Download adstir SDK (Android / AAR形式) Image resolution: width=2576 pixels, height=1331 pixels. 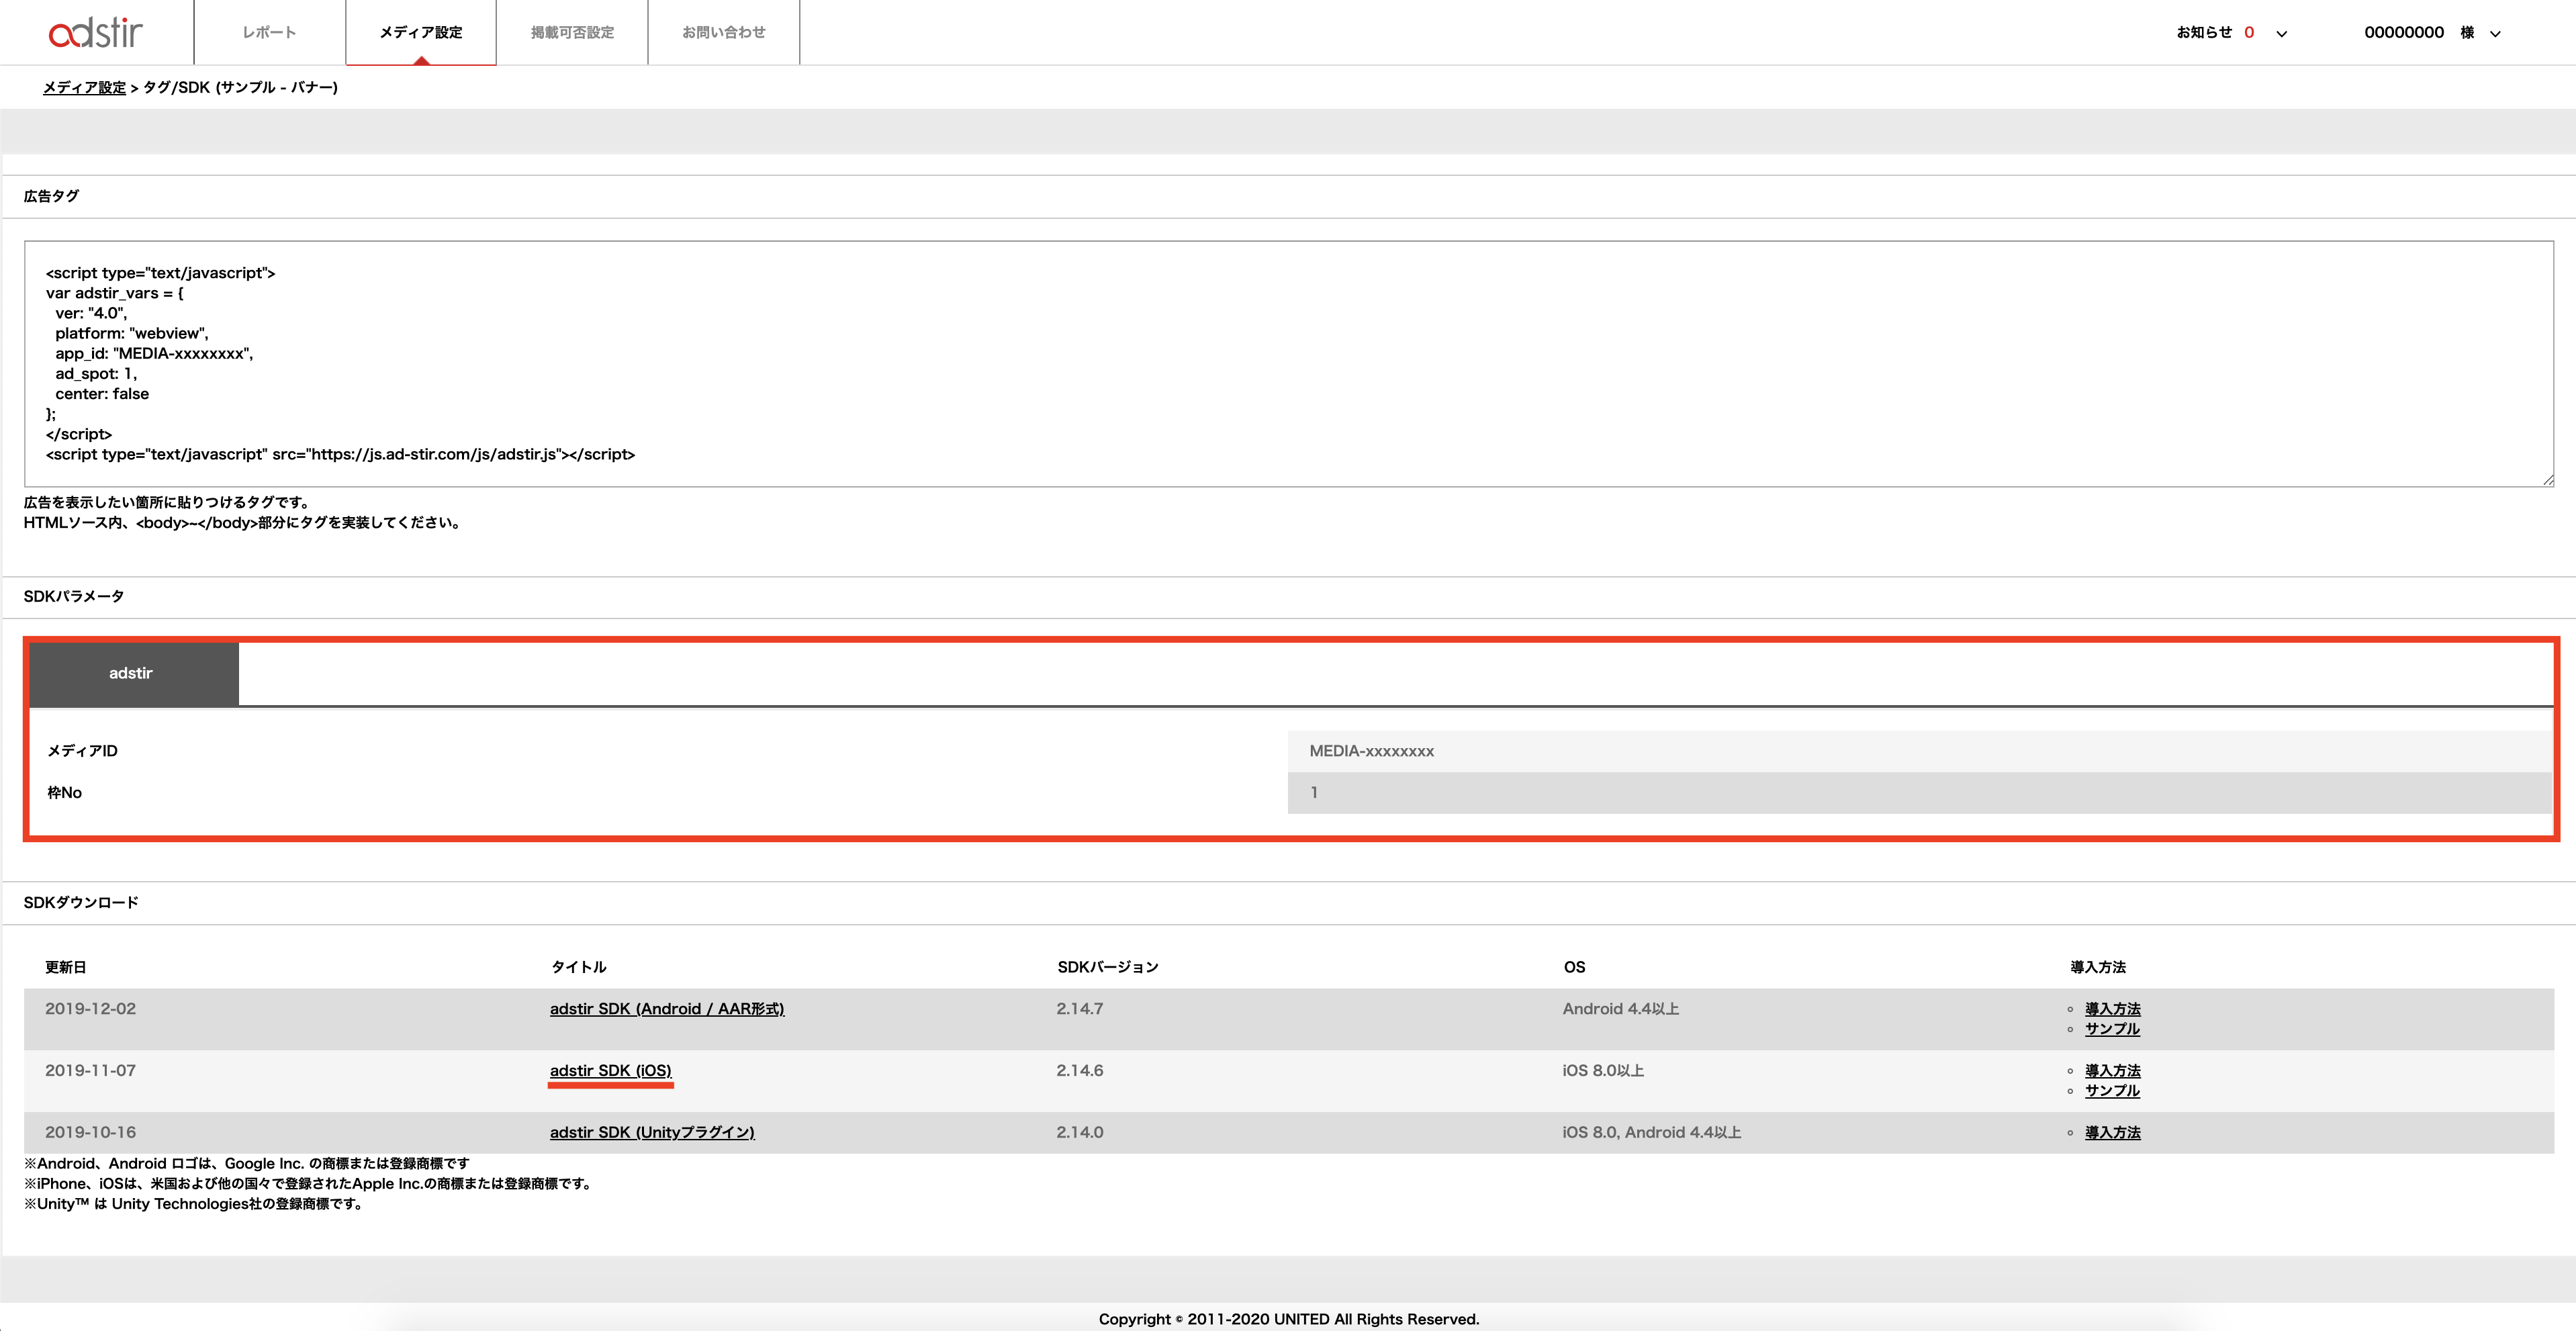(x=667, y=1009)
